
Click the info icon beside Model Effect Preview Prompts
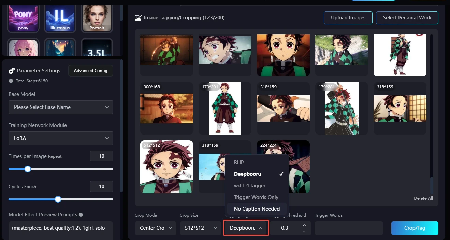pyautogui.click(x=81, y=215)
